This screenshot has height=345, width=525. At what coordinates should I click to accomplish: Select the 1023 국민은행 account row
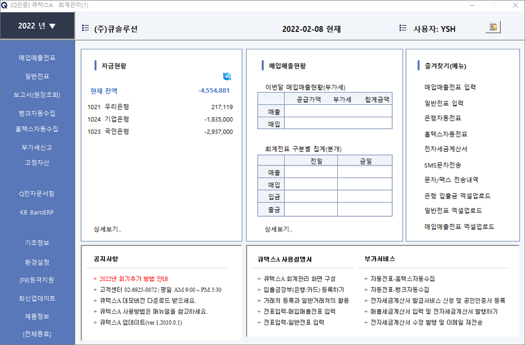pyautogui.click(x=160, y=132)
